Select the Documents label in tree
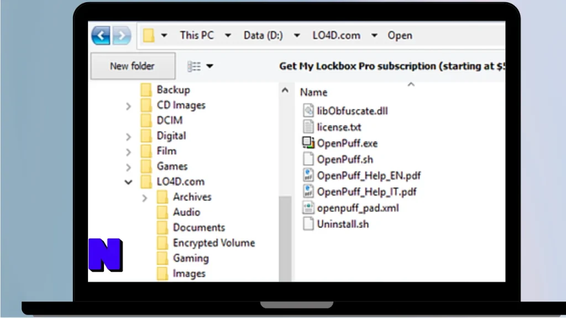Viewport: 566px width, 318px height. tap(199, 227)
